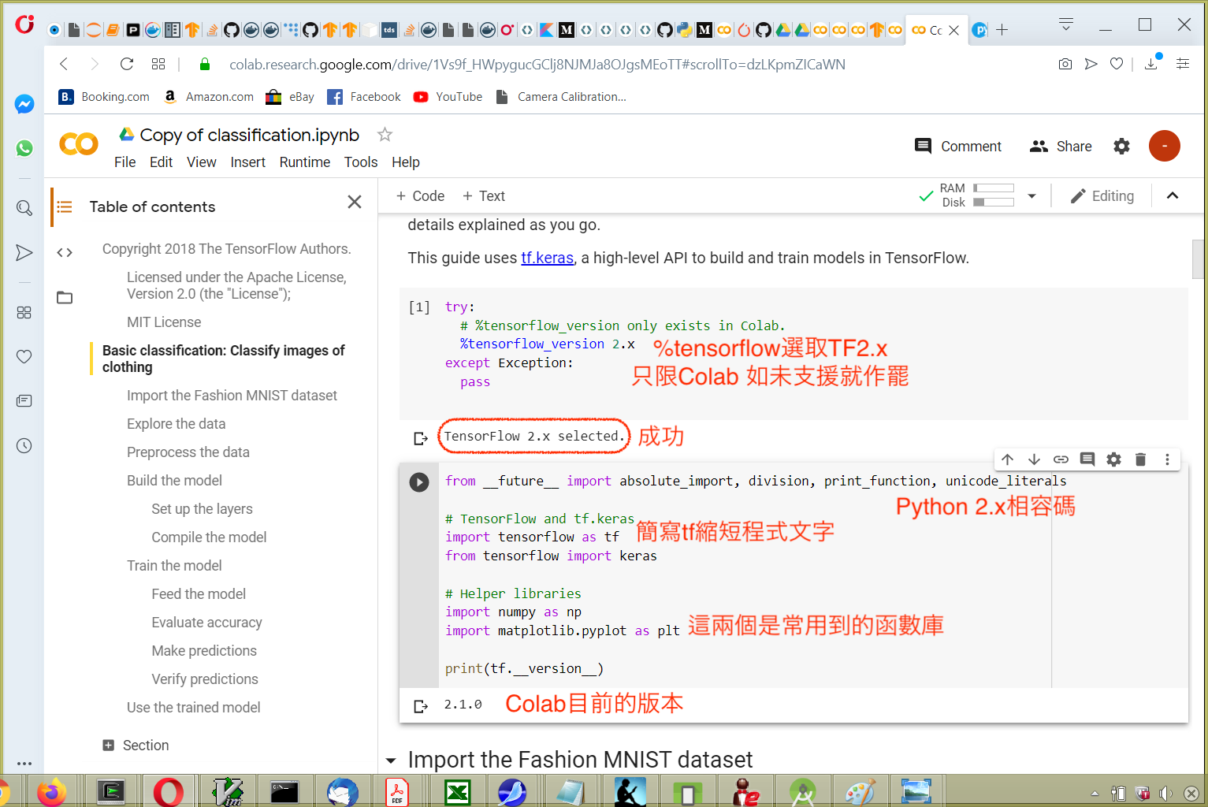1208x807 pixels.
Task: Open code snippets panel icon
Action: (65, 252)
